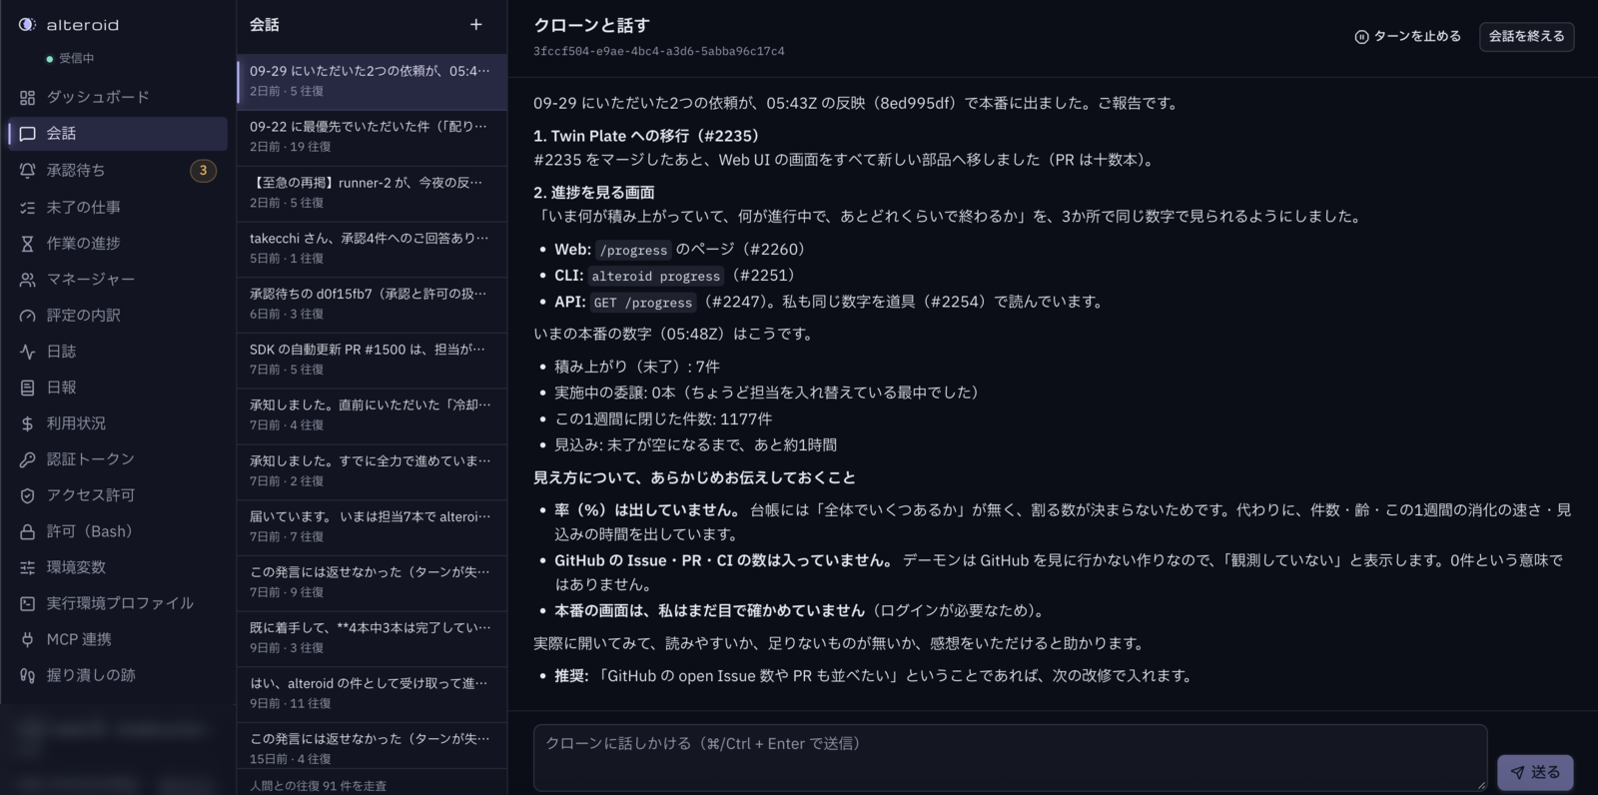Viewport: 1598px width, 795px height.
Task: Click the 日報 document icon
Action: [27, 388]
